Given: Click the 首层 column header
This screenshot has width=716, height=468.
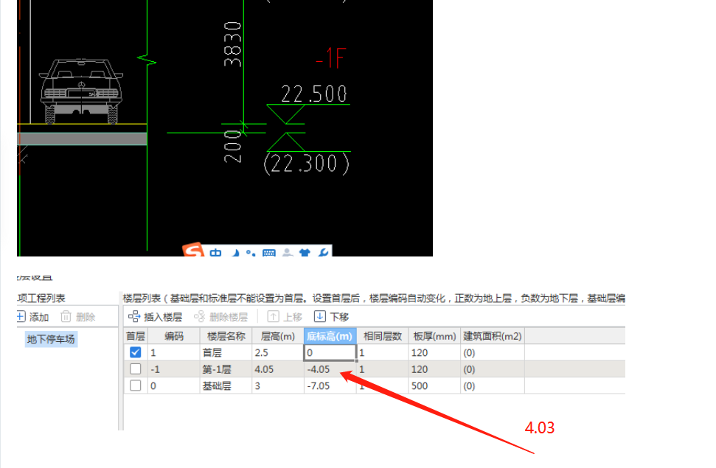Looking at the screenshot, I should point(136,336).
